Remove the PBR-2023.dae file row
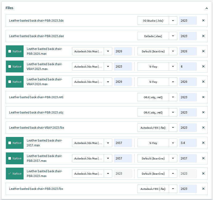 (203, 36)
